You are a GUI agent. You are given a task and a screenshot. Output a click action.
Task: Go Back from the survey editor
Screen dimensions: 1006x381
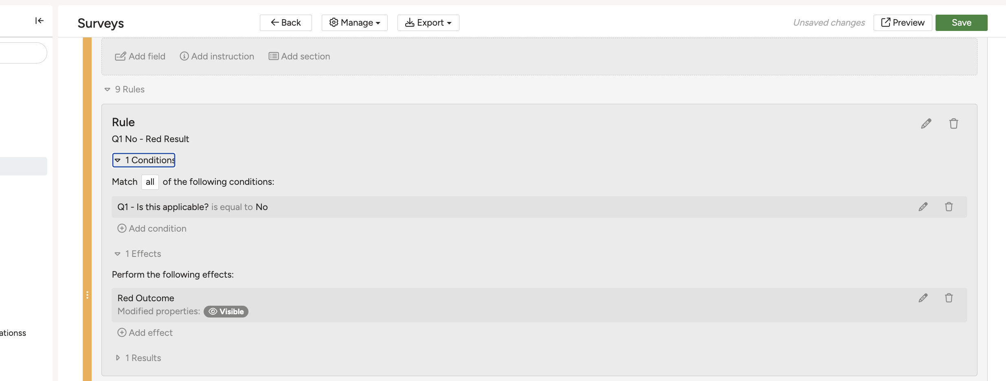coord(286,23)
